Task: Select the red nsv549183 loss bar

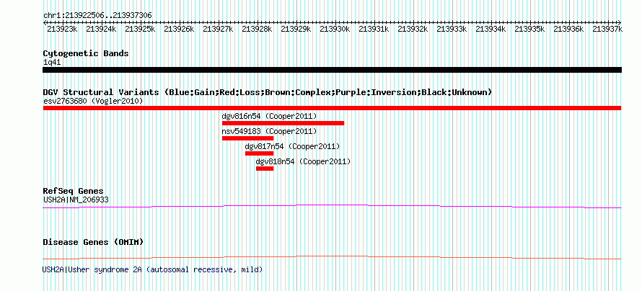Action: (x=247, y=138)
